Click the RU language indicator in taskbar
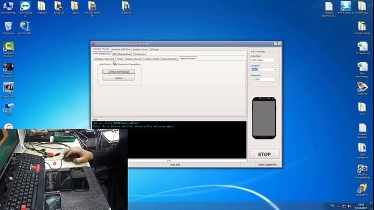Viewport: 374px width, 210px height. pyautogui.click(x=333, y=206)
